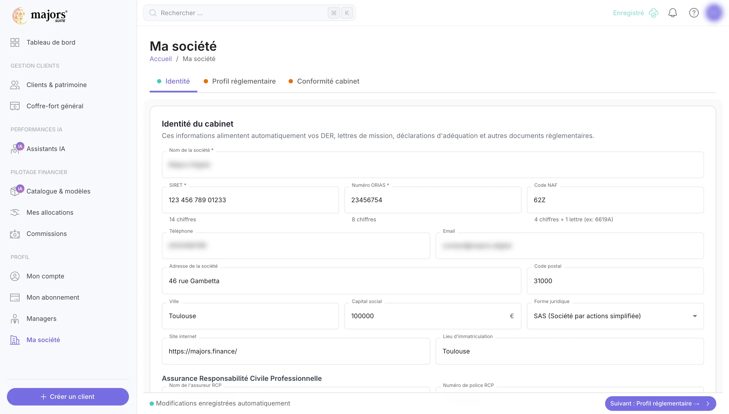Click the K shortcut key badge
Image resolution: width=729 pixels, height=414 pixels.
coord(347,13)
